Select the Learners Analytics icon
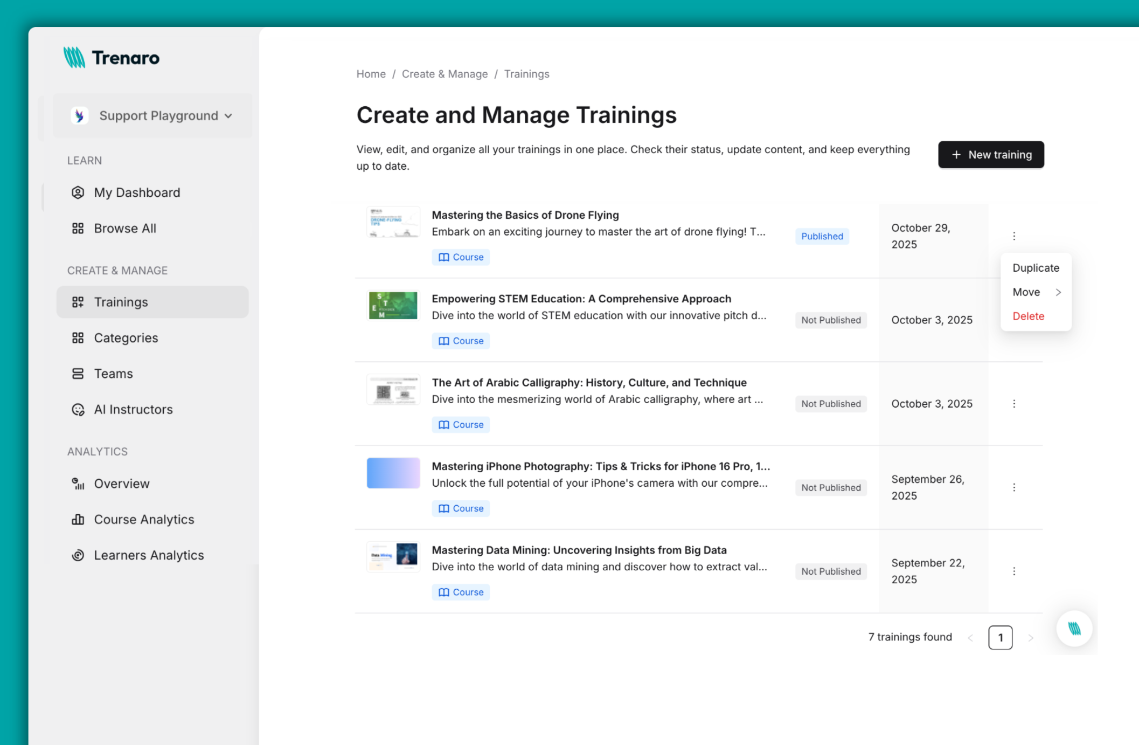Screen dimensions: 1139x745 [x=79, y=555]
